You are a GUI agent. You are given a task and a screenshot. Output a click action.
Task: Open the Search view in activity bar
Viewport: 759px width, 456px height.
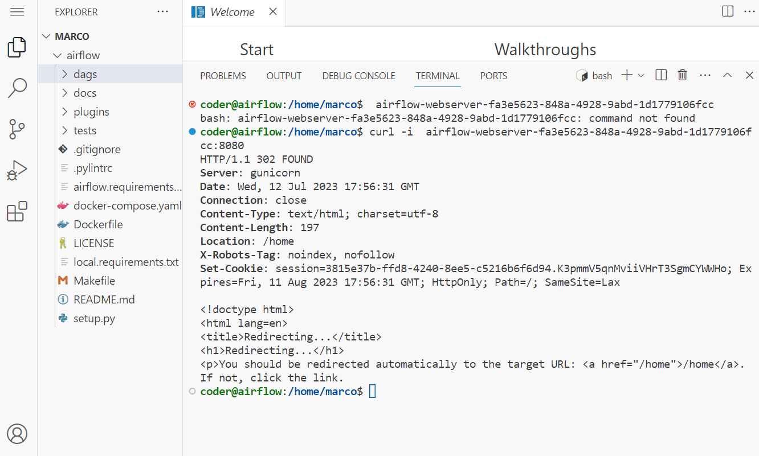(17, 88)
